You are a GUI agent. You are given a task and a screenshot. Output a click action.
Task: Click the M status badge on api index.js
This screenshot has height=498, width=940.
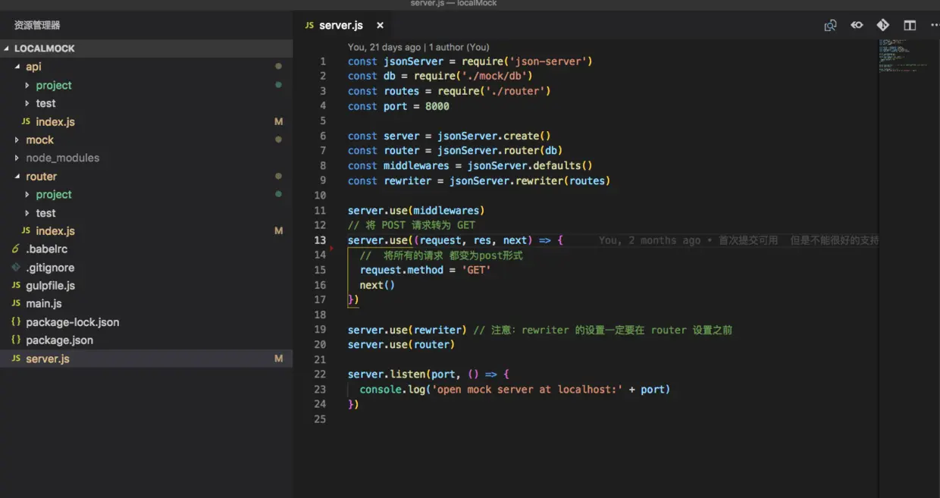coord(278,121)
